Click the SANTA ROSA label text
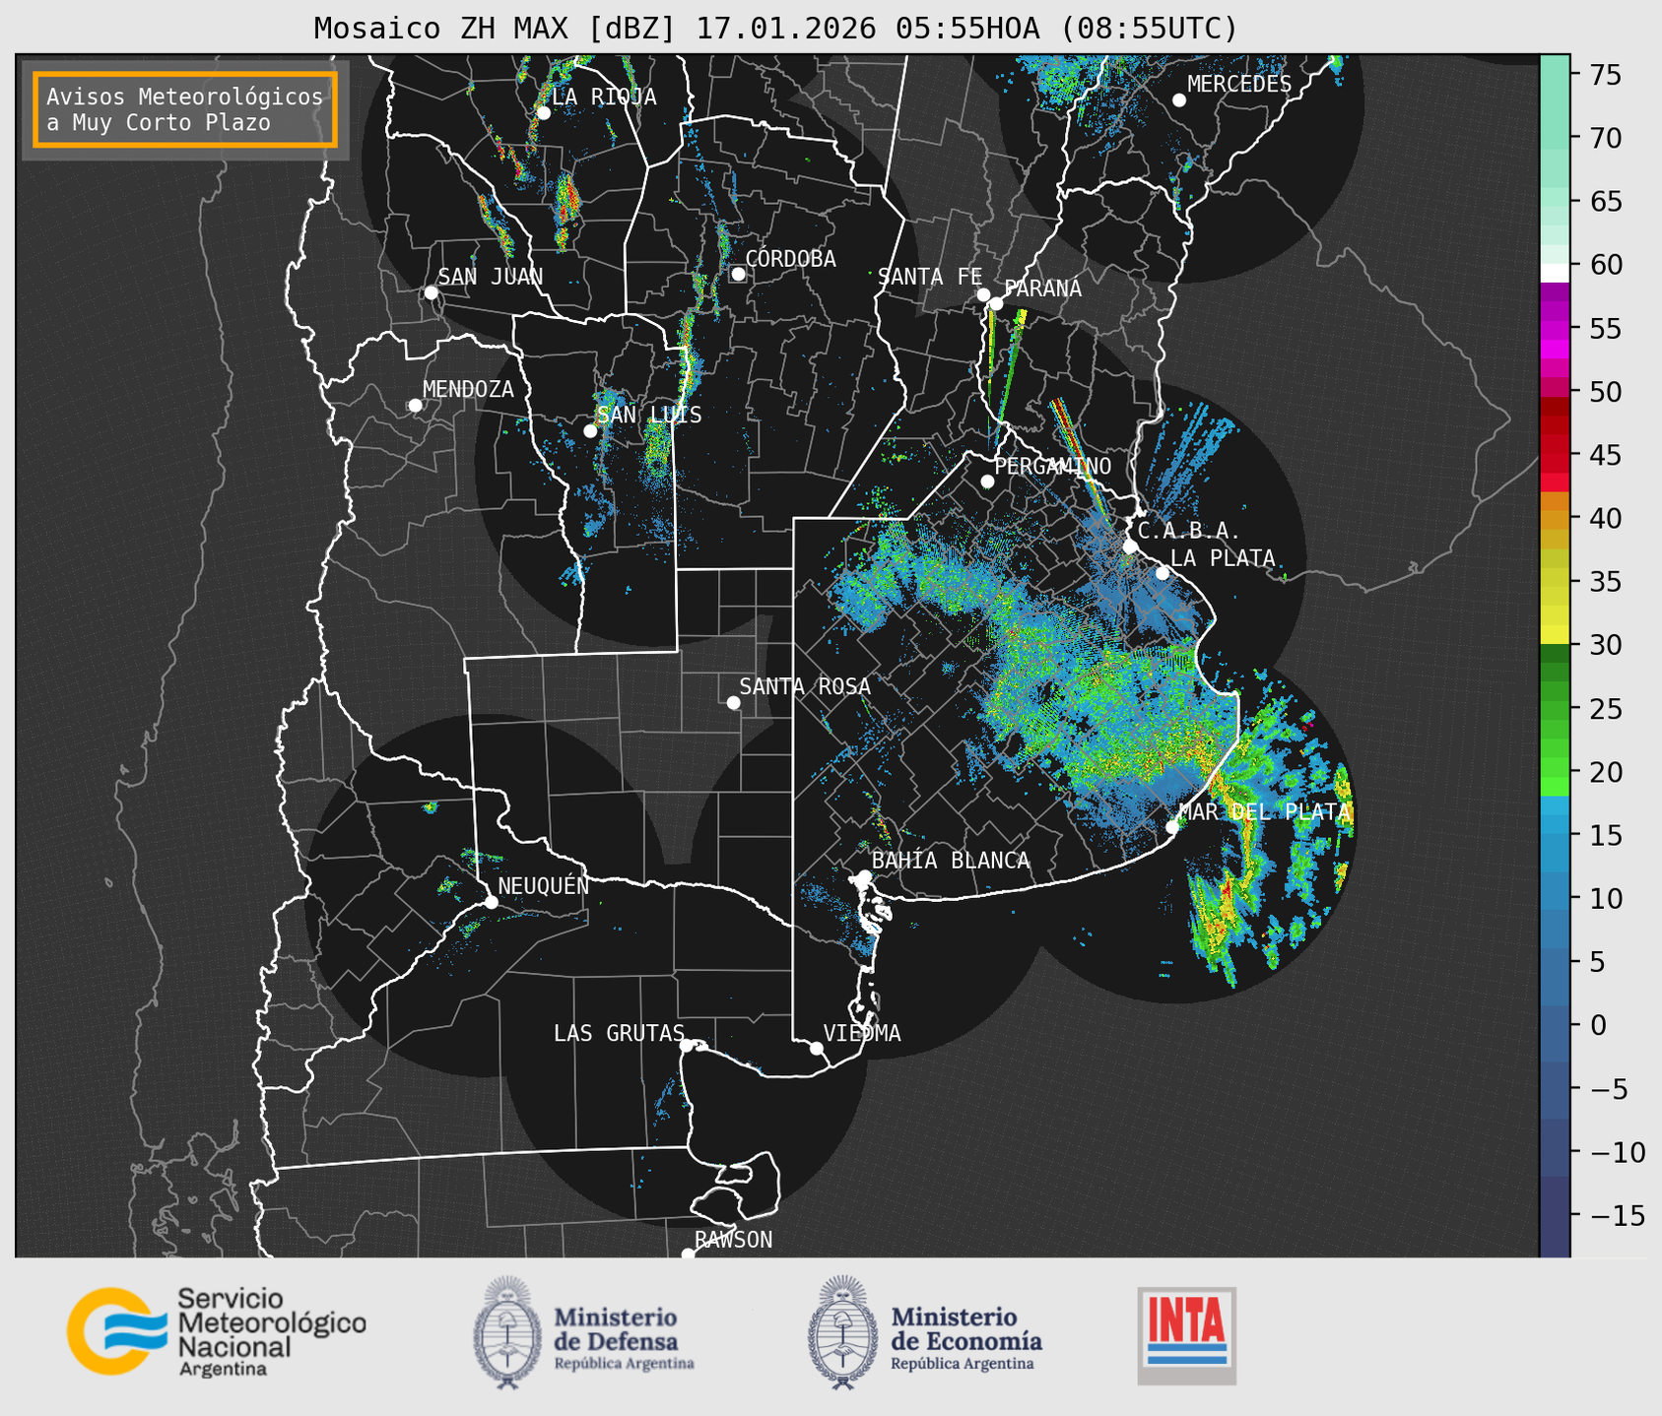 [805, 686]
